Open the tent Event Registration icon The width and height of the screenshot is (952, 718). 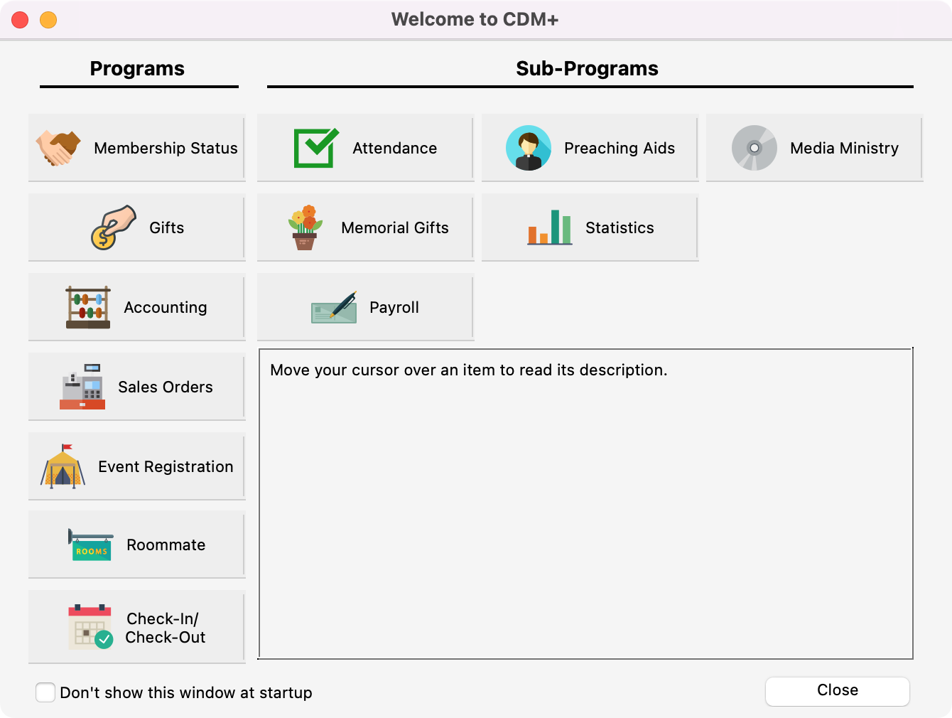click(x=63, y=466)
